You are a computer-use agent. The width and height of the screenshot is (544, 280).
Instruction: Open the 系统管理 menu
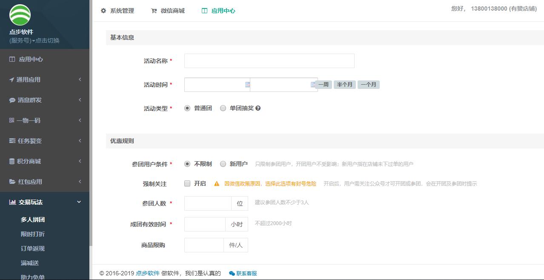[117, 11]
